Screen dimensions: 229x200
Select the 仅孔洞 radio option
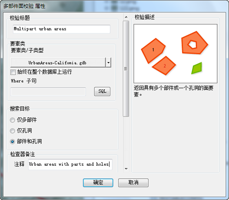coord(13,131)
